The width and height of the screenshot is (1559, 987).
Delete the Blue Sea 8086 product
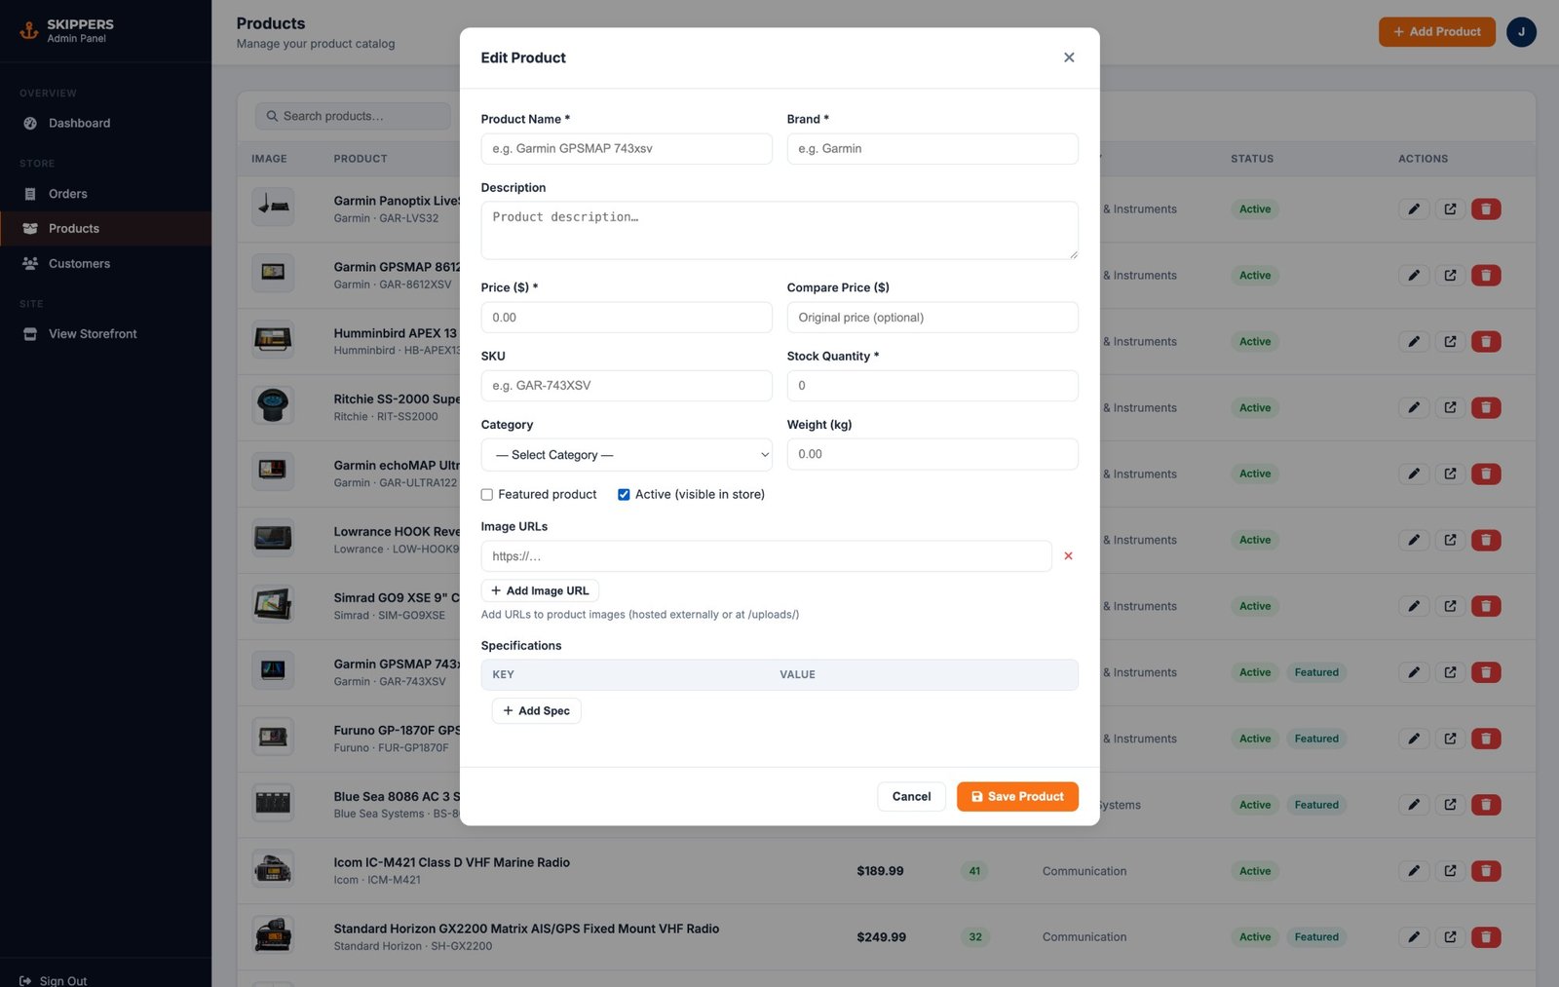[1486, 805]
